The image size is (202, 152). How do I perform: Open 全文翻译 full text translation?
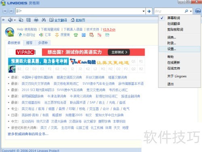click(x=58, y=20)
